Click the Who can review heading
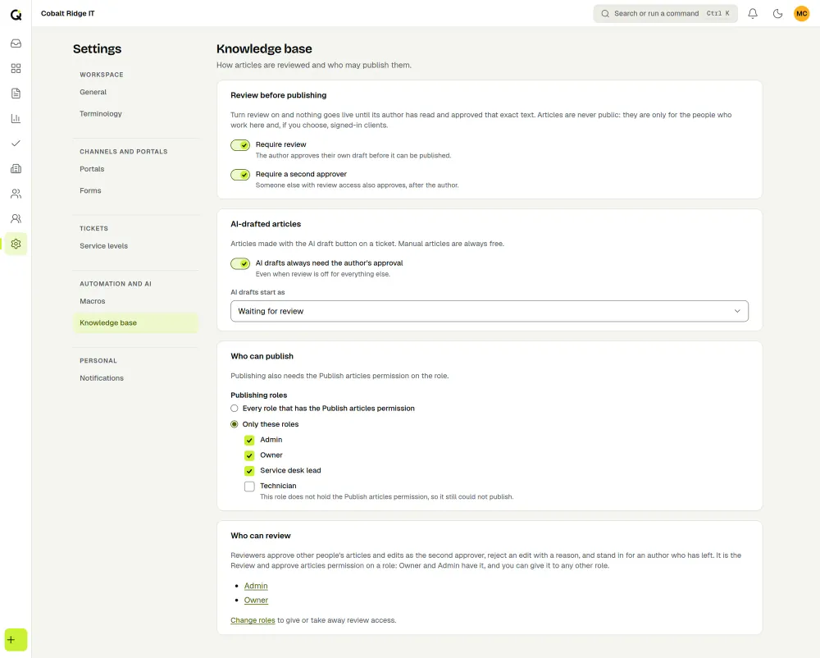Viewport: 820px width, 658px height. coord(261,536)
